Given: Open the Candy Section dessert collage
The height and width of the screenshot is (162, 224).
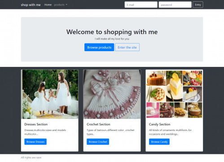Looking at the screenshot, I should pyautogui.click(x=174, y=94).
